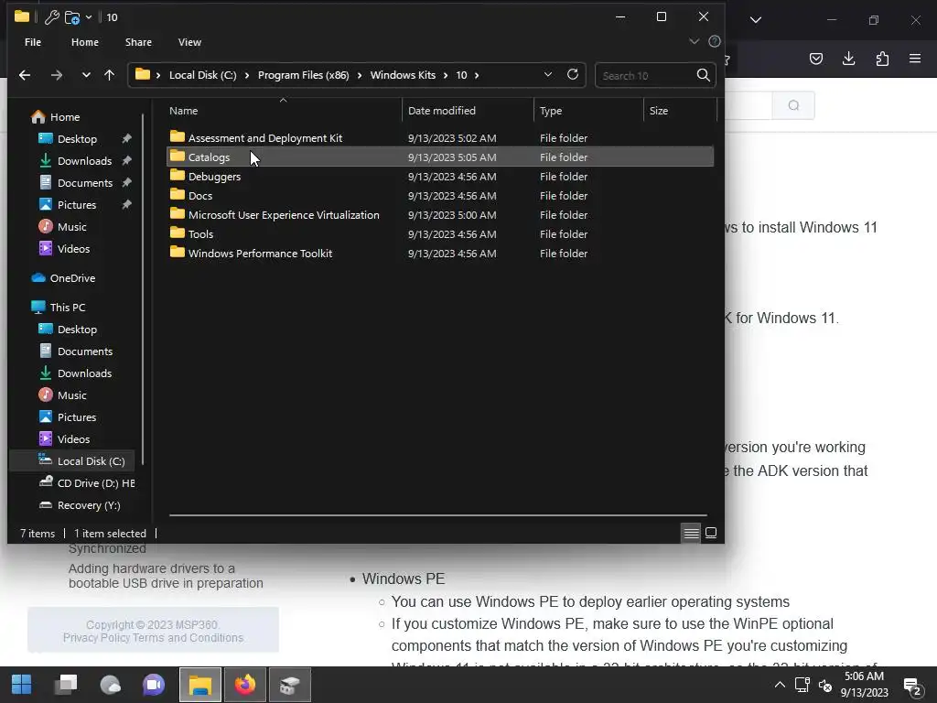
Task: Open the browser hamburger menu
Action: (915, 59)
